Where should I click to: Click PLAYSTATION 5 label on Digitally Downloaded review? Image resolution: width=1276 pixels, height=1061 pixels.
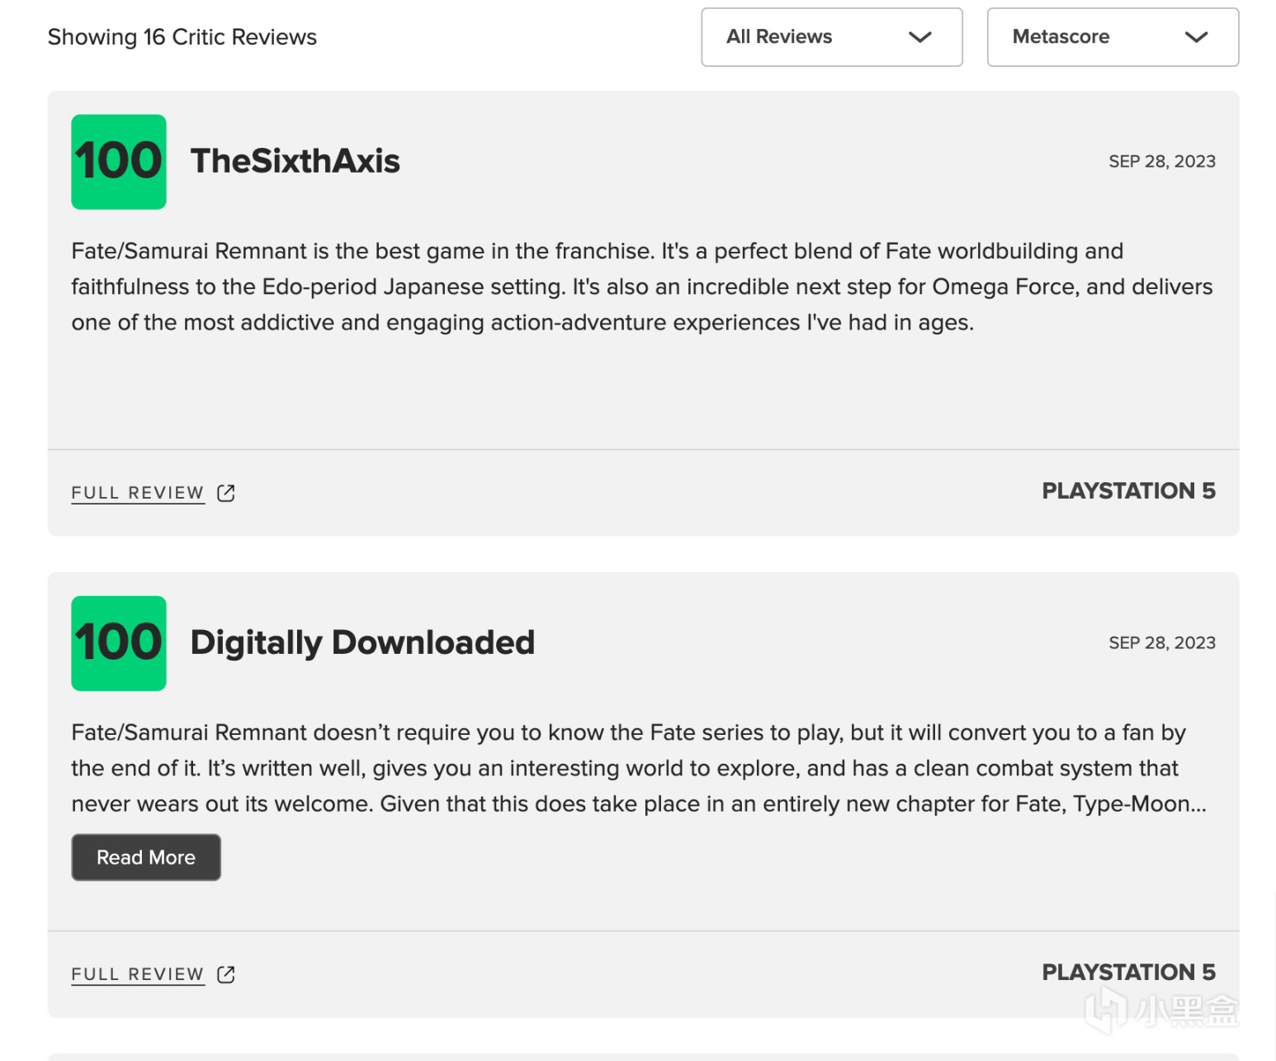tap(1128, 973)
